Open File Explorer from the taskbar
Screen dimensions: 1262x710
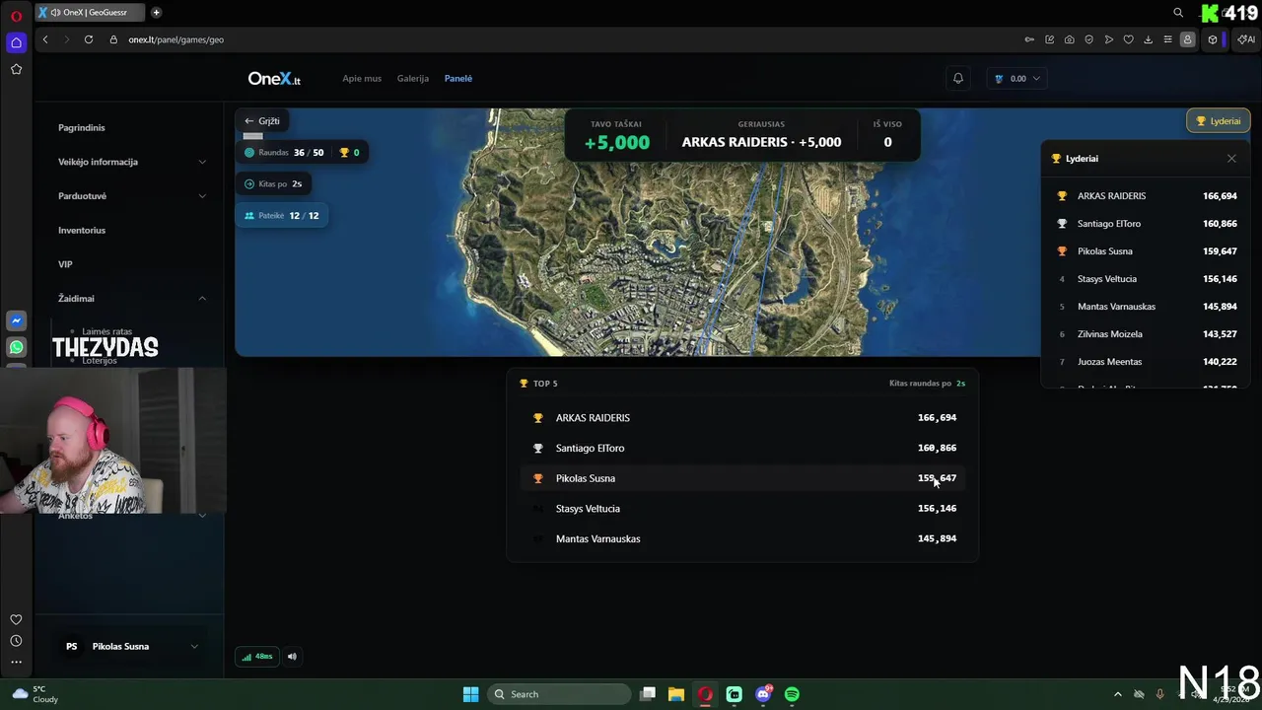click(x=676, y=694)
